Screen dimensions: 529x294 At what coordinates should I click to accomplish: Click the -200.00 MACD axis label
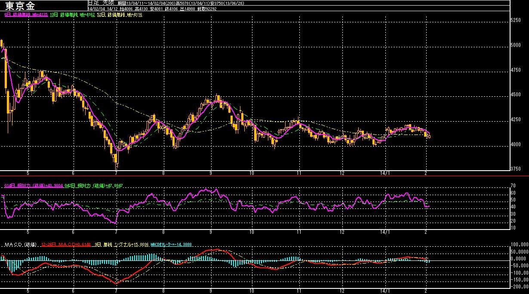click(519, 287)
